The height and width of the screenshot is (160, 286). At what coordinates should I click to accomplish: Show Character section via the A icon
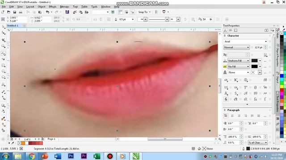pyautogui.click(x=225, y=30)
